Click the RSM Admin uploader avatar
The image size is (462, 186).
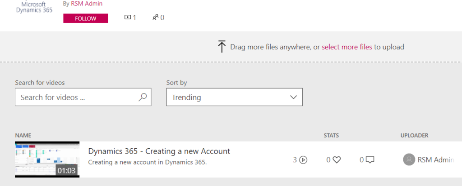click(409, 159)
